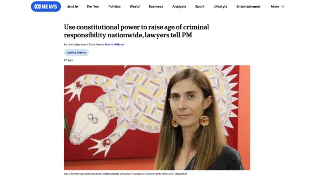
Task: Open the Just In section
Action: click(x=72, y=7)
